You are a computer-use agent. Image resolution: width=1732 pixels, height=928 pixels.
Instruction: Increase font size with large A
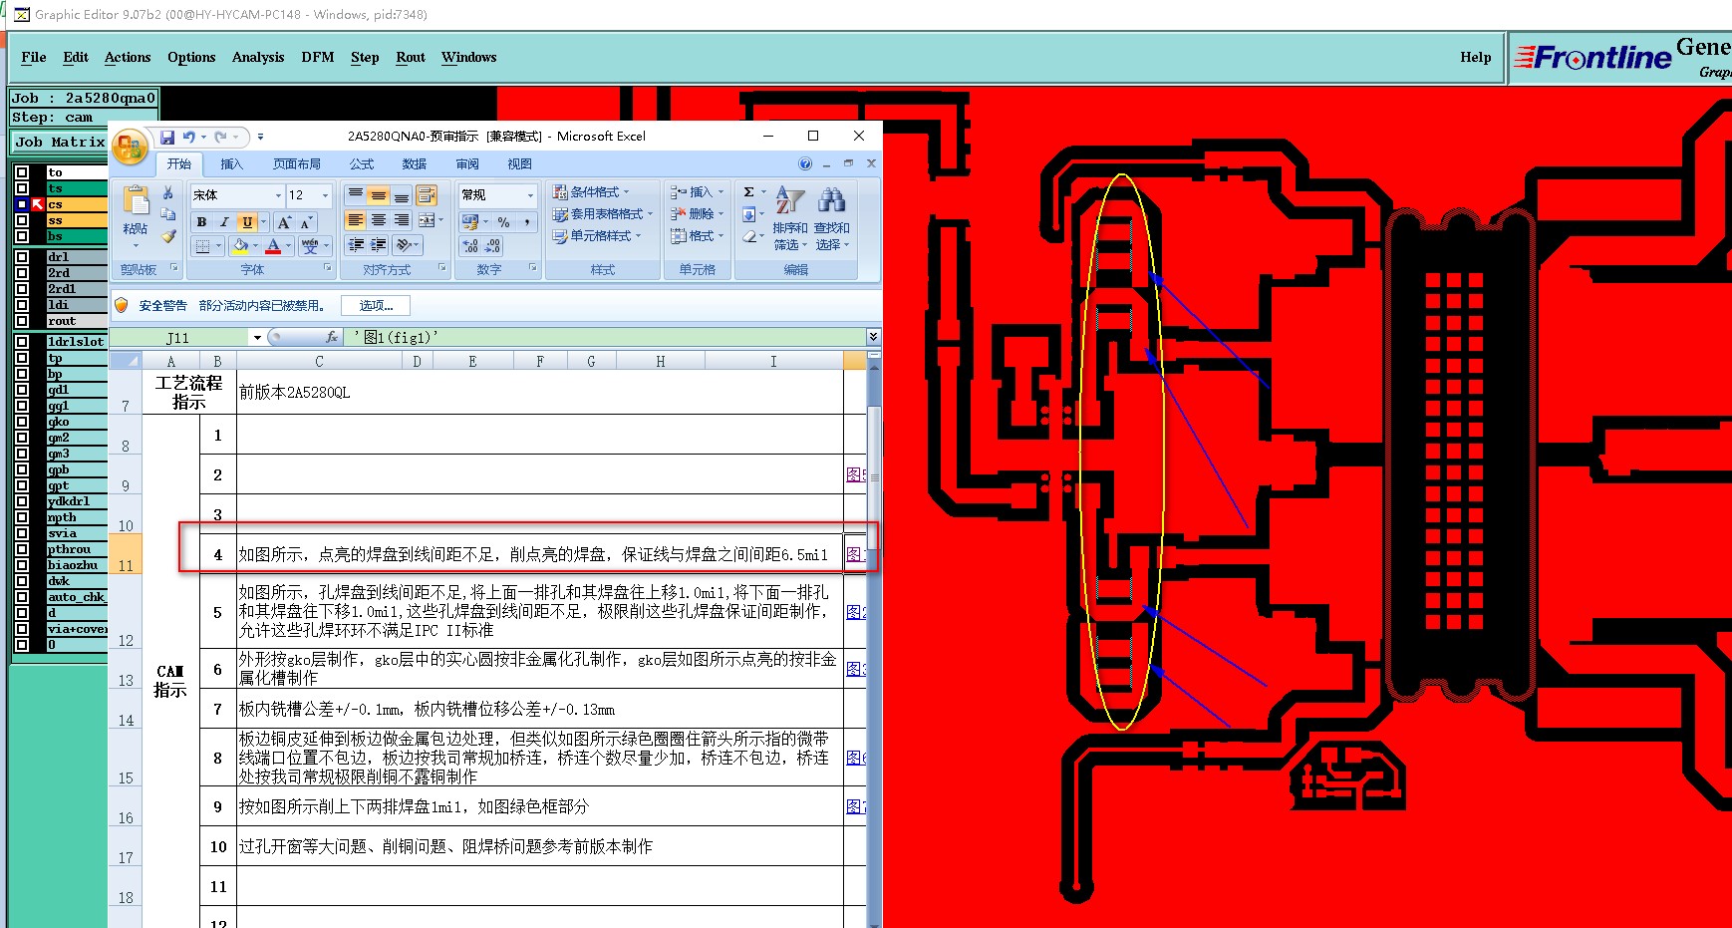pos(285,222)
